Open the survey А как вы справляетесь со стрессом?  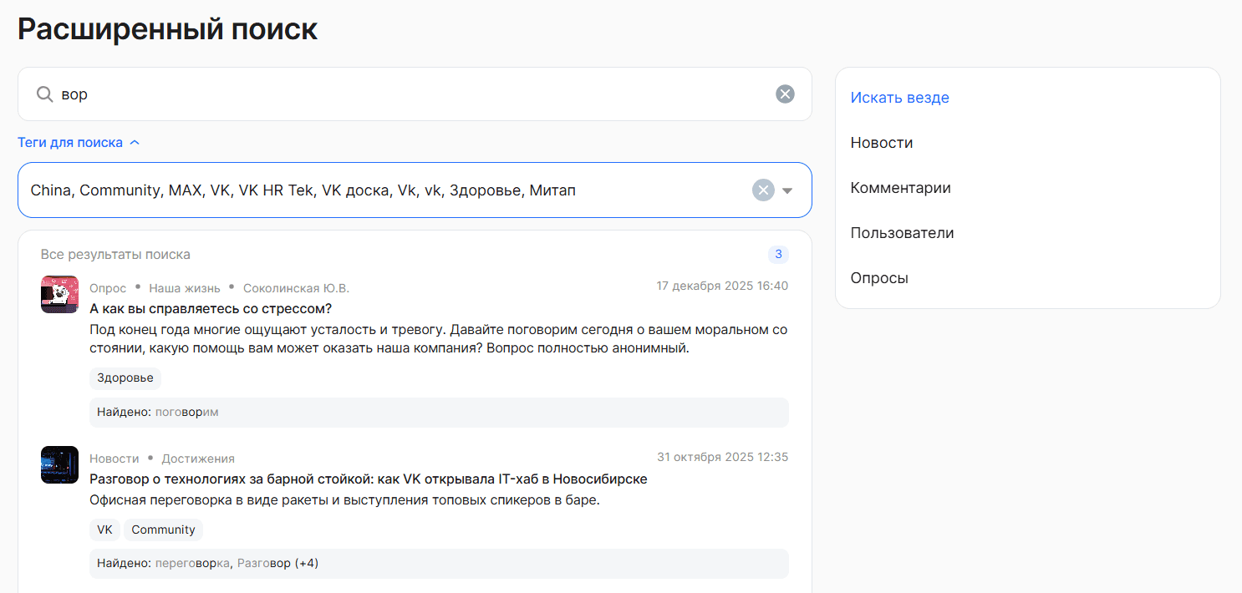pos(209,308)
